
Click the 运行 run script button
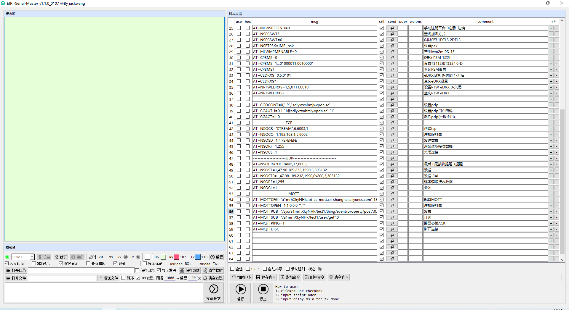click(240, 293)
